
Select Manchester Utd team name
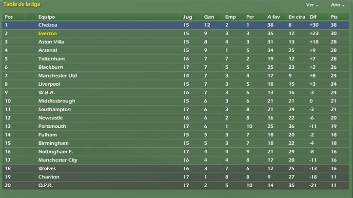coord(58,76)
